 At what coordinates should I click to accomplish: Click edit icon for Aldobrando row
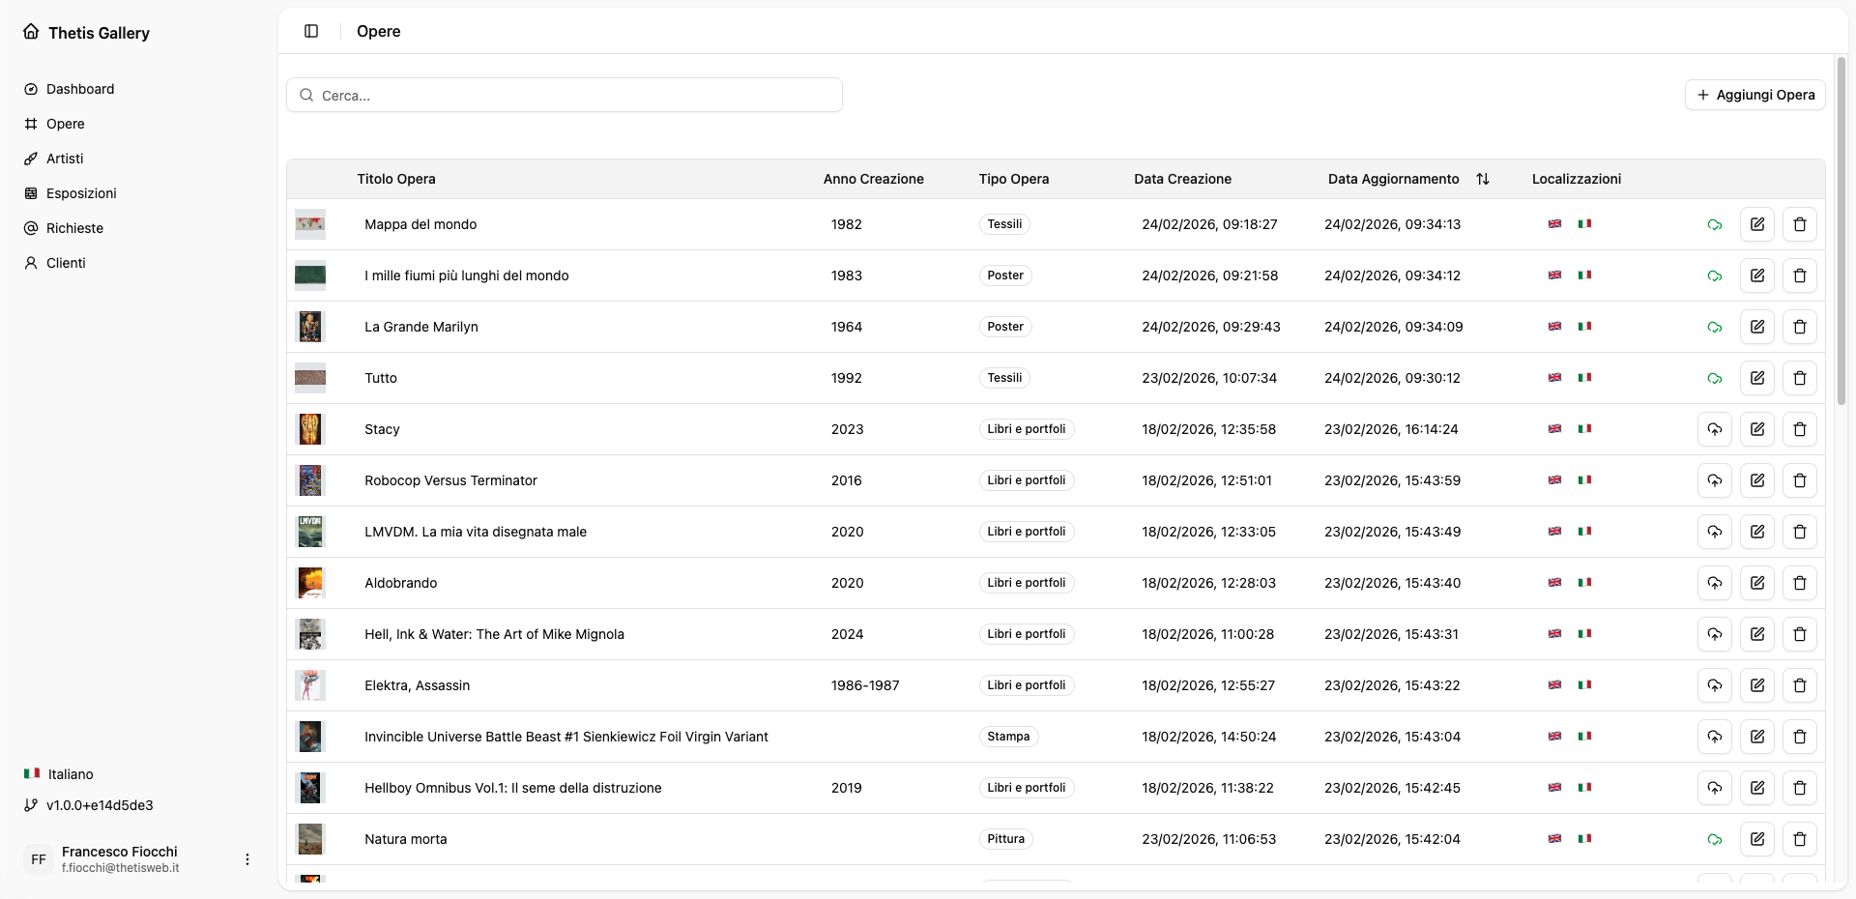tap(1756, 583)
